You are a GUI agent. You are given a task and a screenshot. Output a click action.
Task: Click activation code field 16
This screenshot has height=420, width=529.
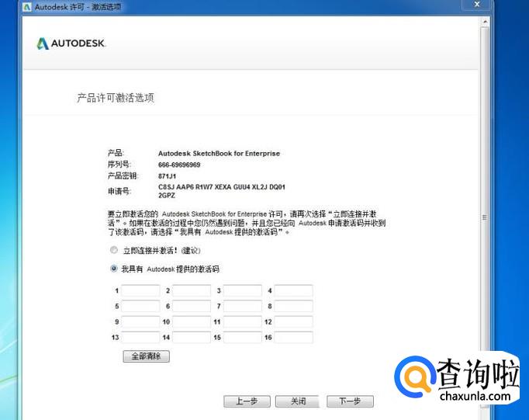pos(293,337)
